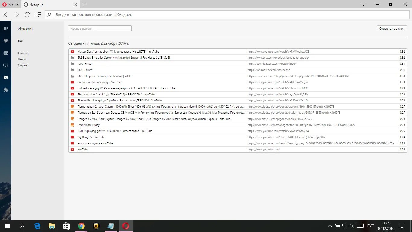Open 'Master Class on the sixth' history entry
Screen dimensions: 412x232
click(x=238, y=52)
